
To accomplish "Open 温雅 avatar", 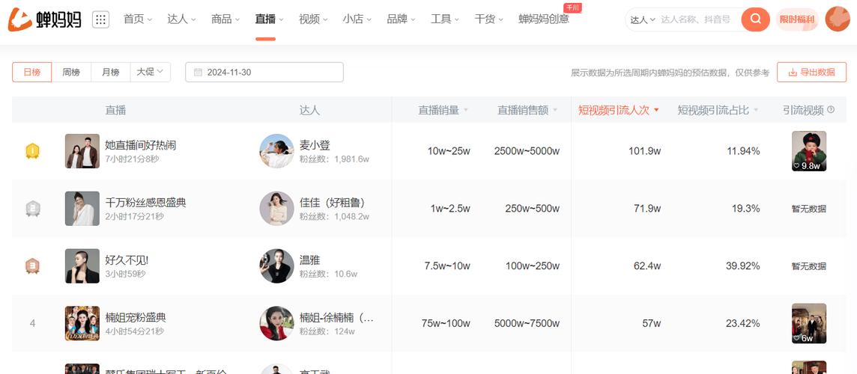I will coord(276,266).
